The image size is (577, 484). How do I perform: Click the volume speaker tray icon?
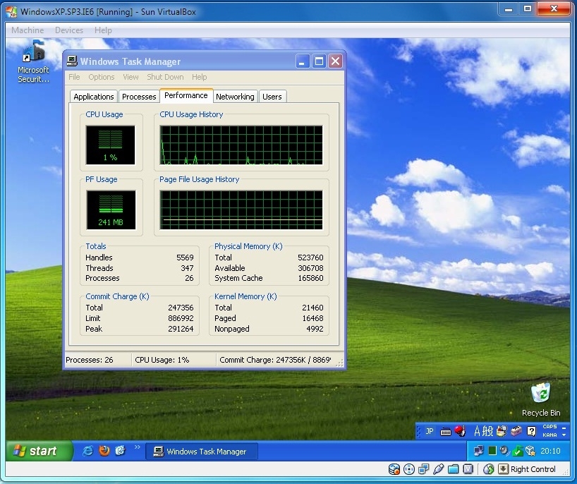pos(504,451)
